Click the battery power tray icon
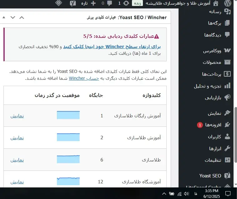237x199 pixels. click(x=172, y=194)
